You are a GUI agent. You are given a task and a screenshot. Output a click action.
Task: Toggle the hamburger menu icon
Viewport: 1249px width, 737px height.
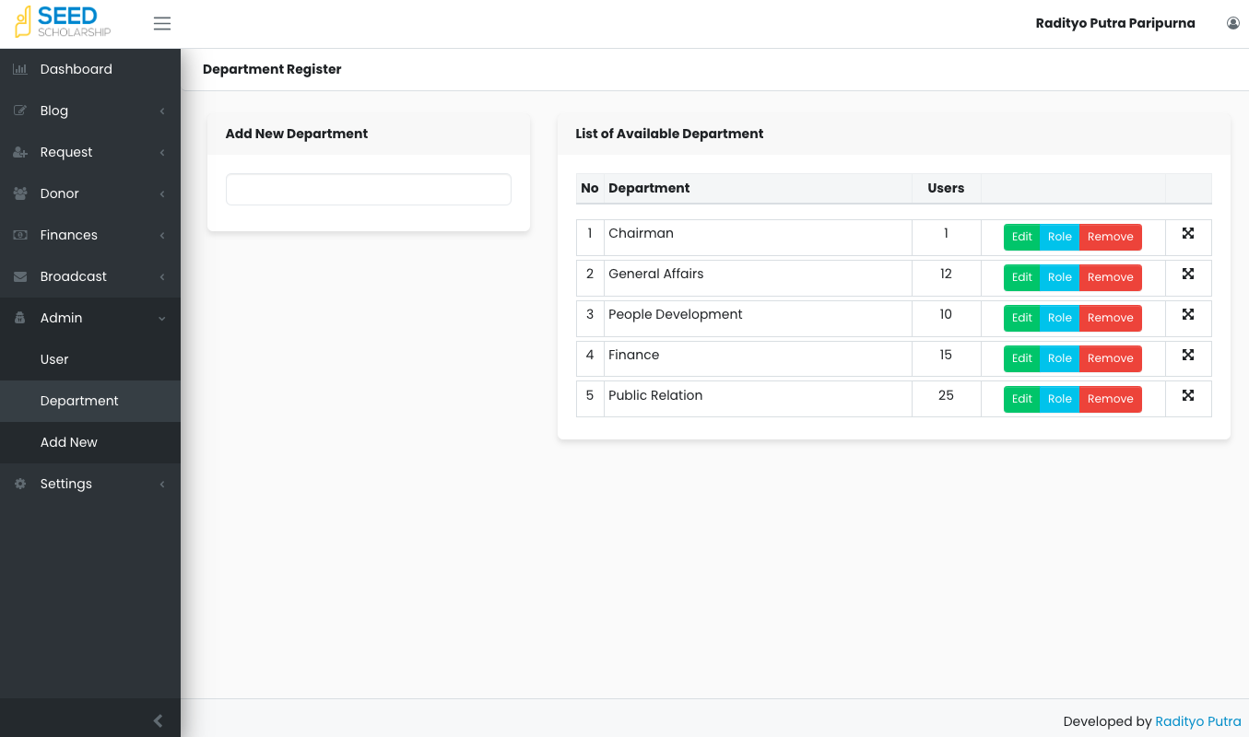click(x=162, y=24)
